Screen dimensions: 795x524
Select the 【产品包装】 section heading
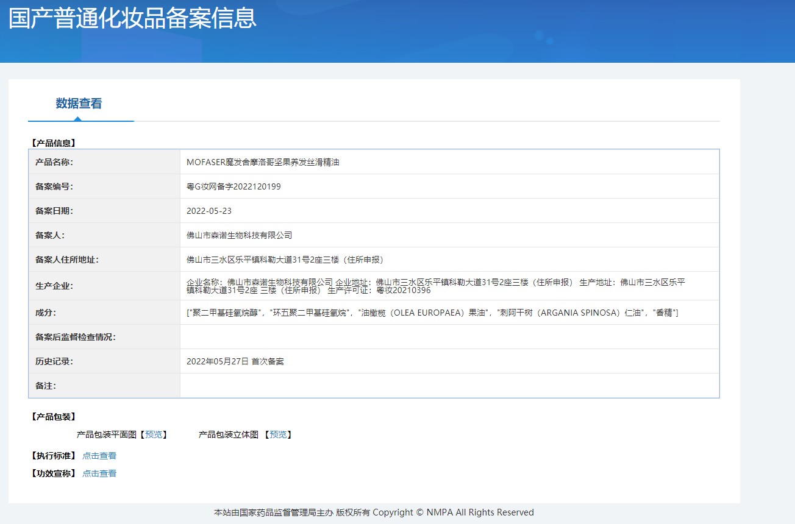point(54,417)
